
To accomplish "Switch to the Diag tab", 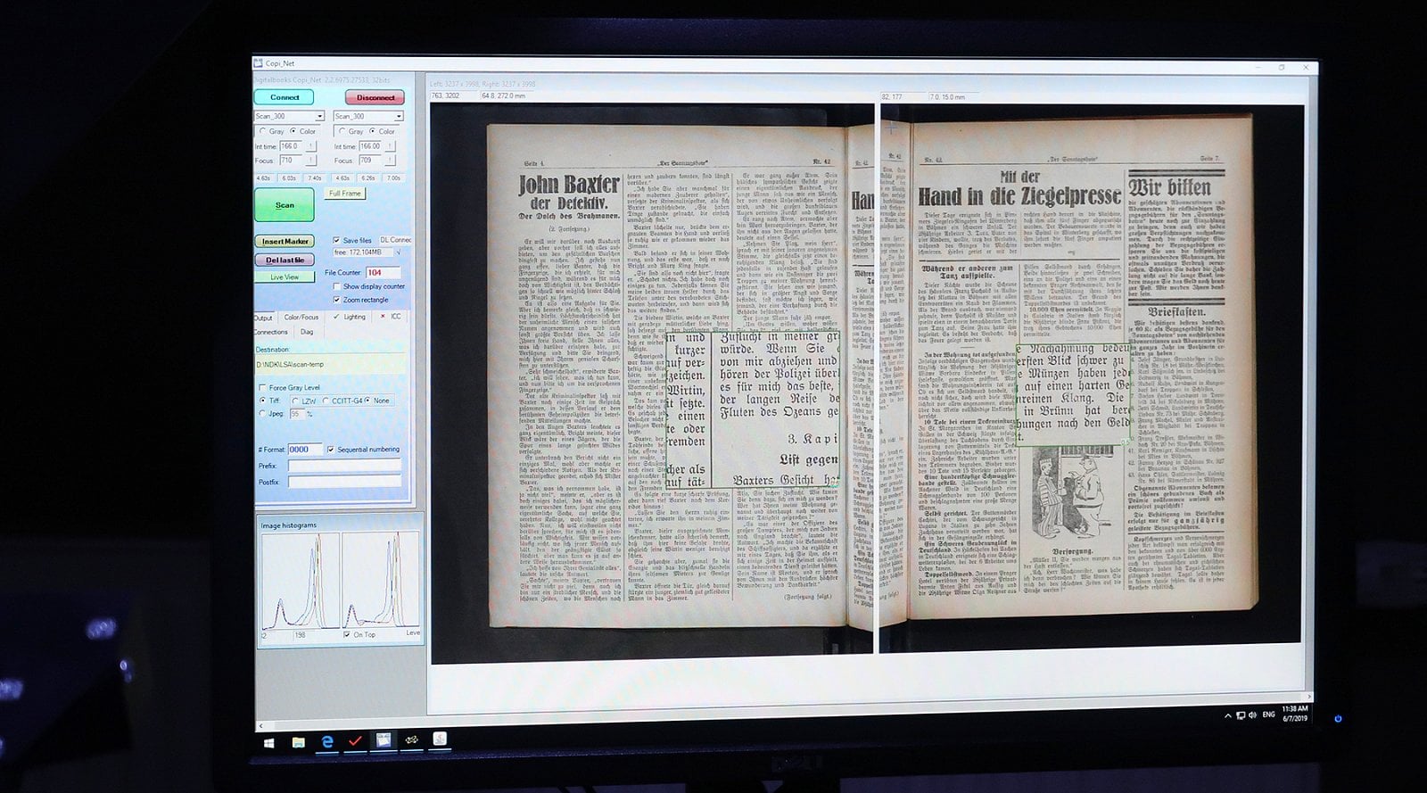I will point(309,333).
